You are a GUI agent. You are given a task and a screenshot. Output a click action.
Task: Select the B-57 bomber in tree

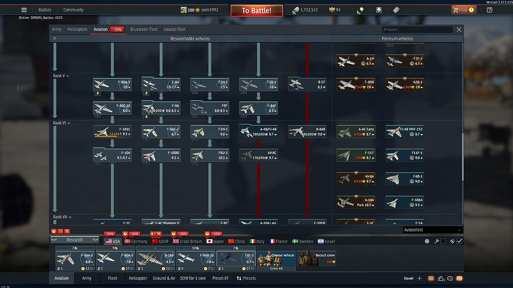pos(307,85)
